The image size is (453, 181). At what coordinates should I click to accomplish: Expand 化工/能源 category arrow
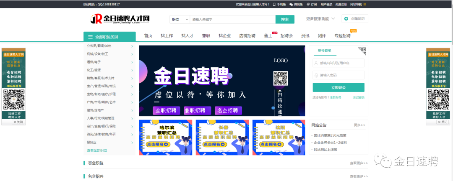tap(132, 70)
